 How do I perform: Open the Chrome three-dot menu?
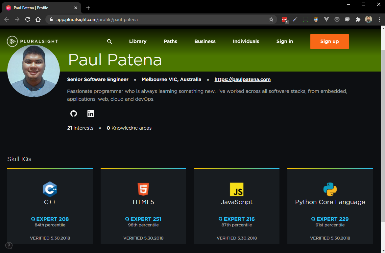pyautogui.click(x=379, y=19)
